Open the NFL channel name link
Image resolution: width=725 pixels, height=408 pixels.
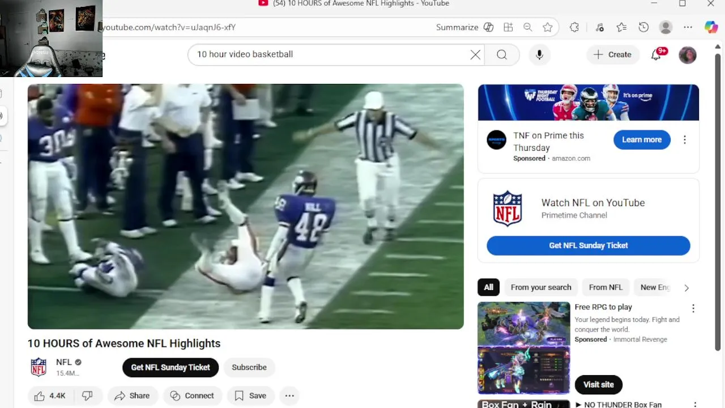point(64,362)
